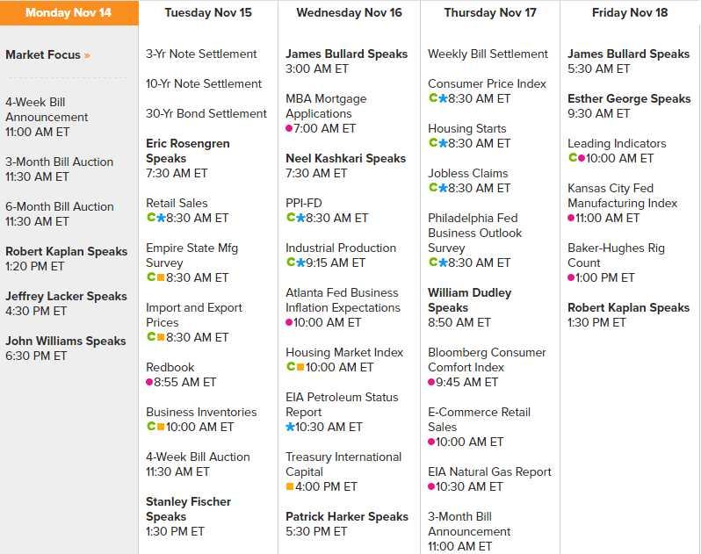
Task: Select the Wednesday Nov 16 column header
Action: click(349, 13)
